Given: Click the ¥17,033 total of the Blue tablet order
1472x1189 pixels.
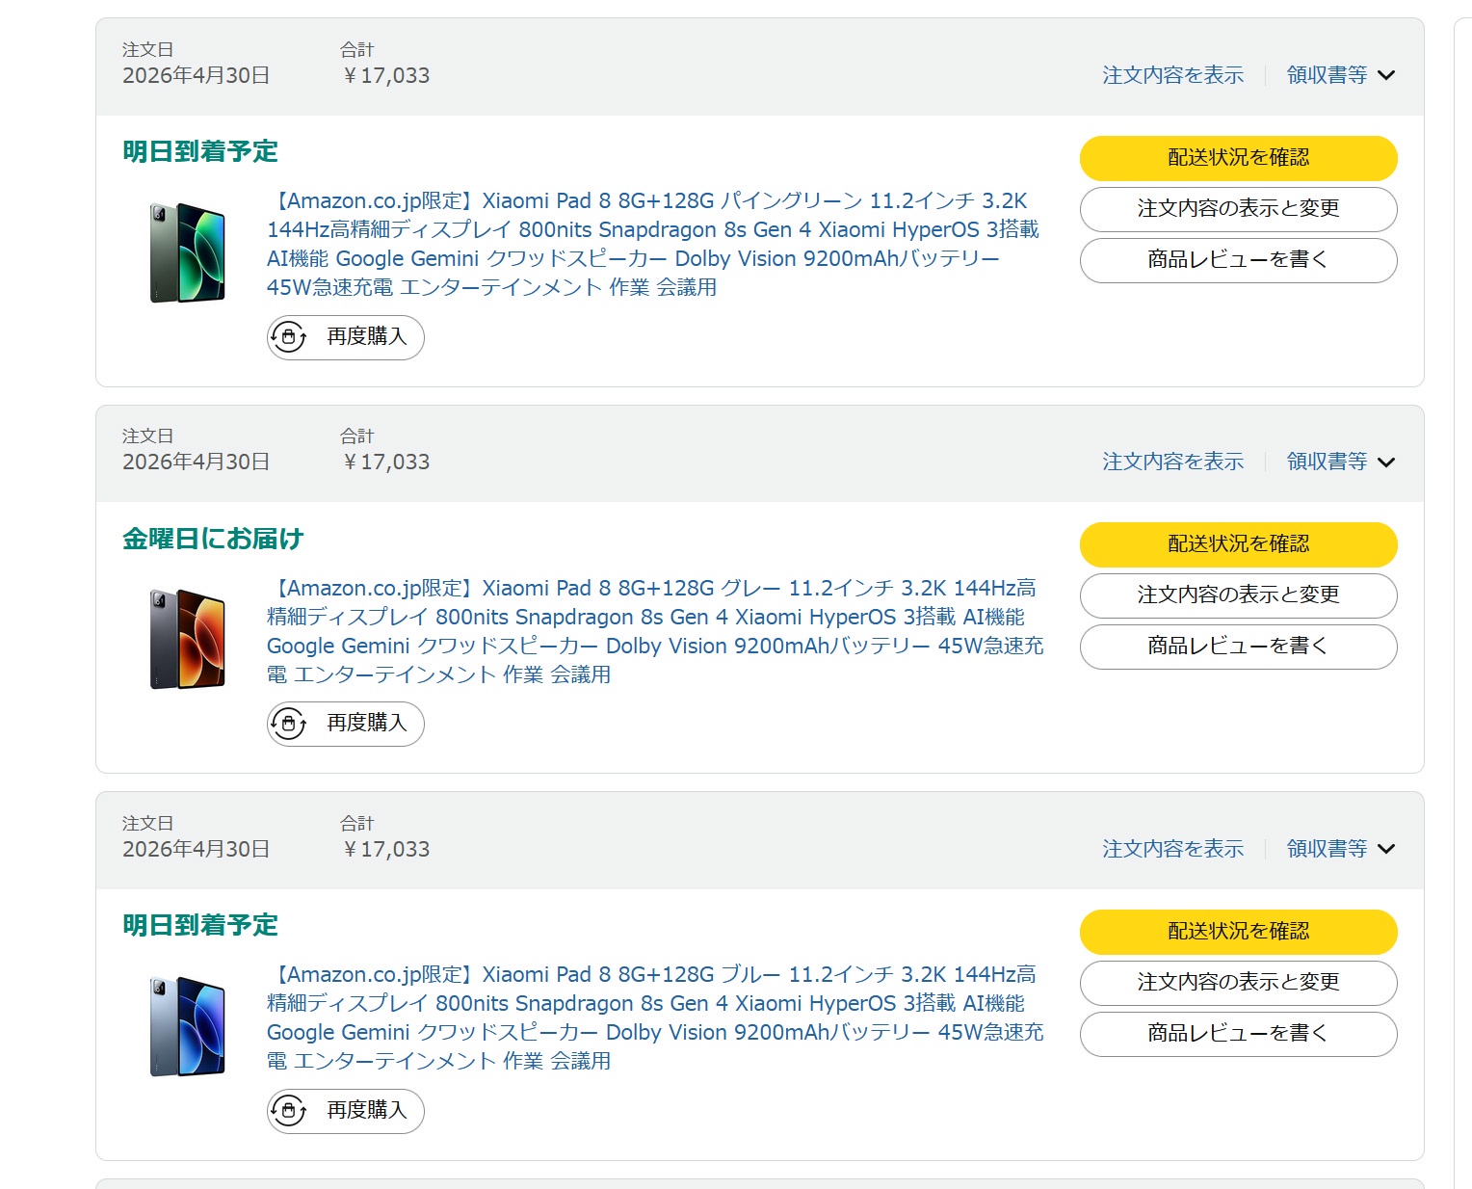Looking at the screenshot, I should [x=386, y=849].
